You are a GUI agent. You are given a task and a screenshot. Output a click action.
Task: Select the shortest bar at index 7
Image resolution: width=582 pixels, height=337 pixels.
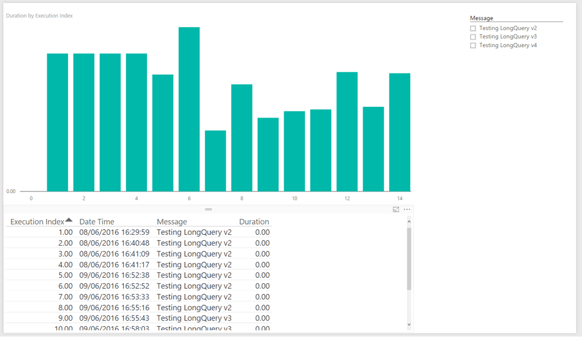(215, 161)
